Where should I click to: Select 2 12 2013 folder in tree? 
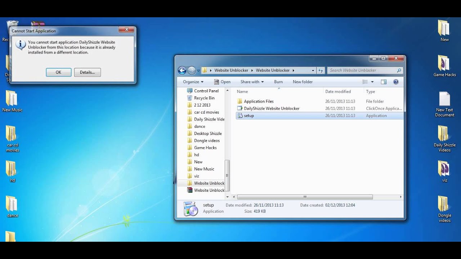click(202, 105)
